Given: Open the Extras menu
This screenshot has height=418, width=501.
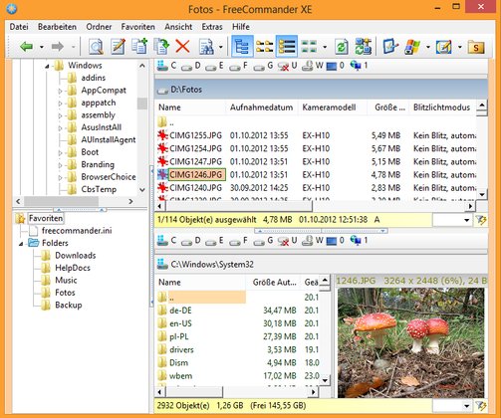Looking at the screenshot, I should [212, 27].
